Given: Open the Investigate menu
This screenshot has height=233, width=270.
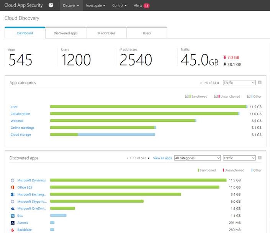Looking at the screenshot, I should point(96,5).
